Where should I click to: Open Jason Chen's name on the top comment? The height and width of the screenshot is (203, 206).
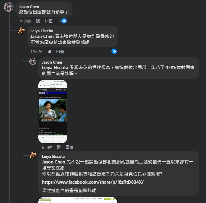point(29,7)
